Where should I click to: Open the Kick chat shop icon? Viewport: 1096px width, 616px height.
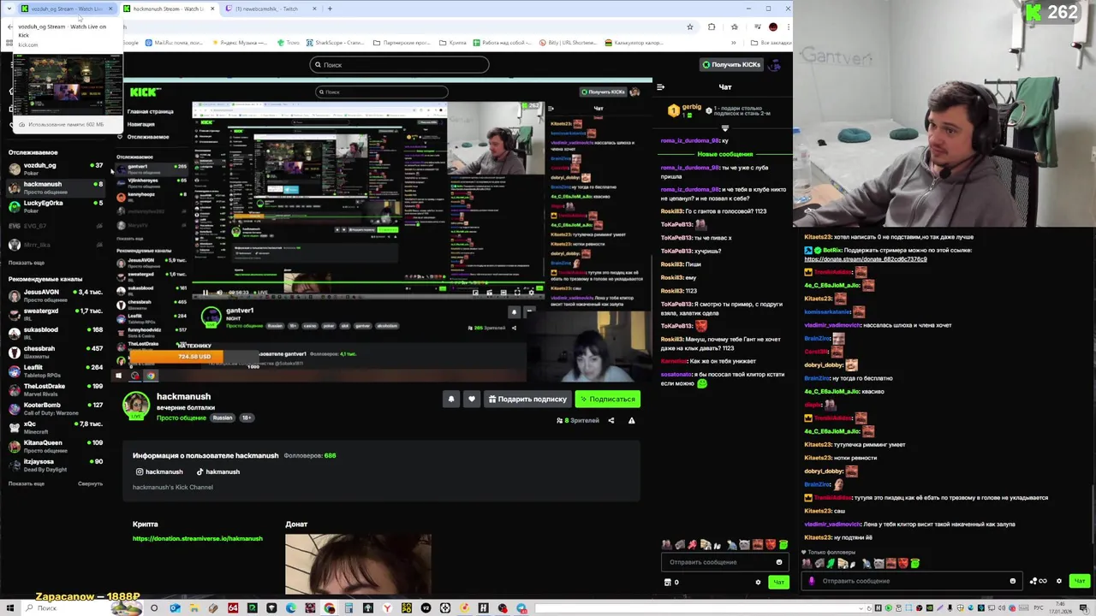coord(668,582)
